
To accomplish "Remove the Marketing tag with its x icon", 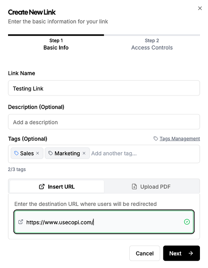I will 84,153.
